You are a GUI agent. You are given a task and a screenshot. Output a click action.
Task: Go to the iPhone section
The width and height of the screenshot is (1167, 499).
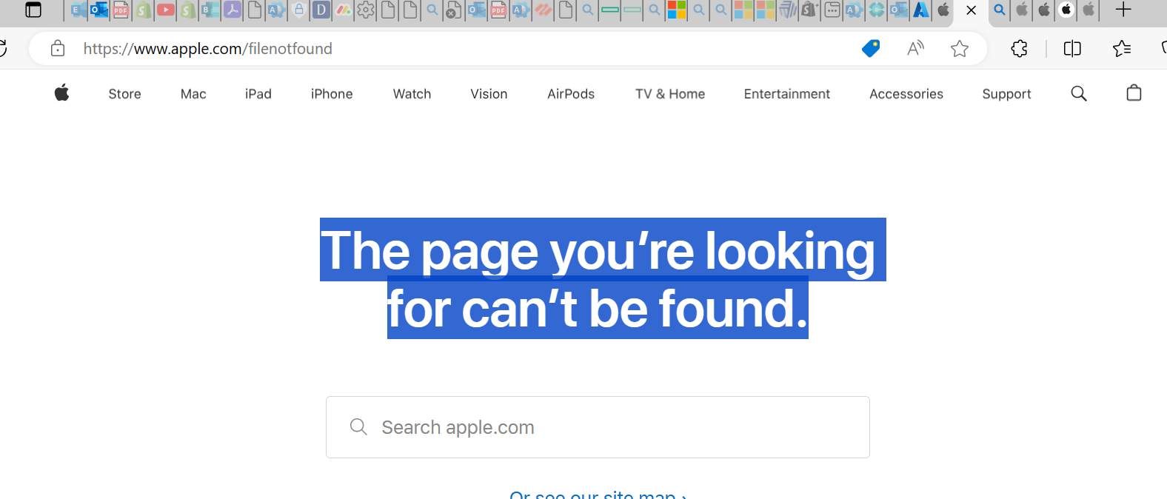click(332, 94)
